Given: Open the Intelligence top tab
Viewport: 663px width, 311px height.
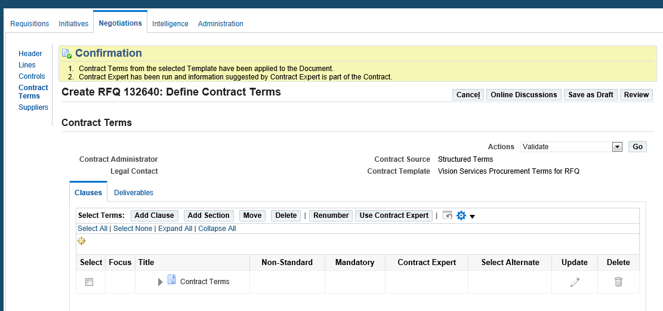Looking at the screenshot, I should (170, 24).
